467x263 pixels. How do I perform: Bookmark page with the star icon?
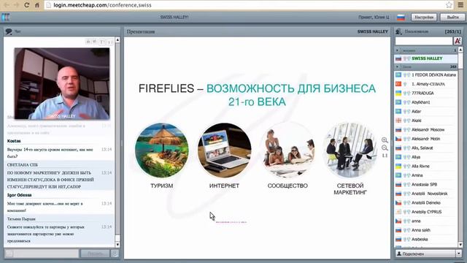pyautogui.click(x=449, y=5)
